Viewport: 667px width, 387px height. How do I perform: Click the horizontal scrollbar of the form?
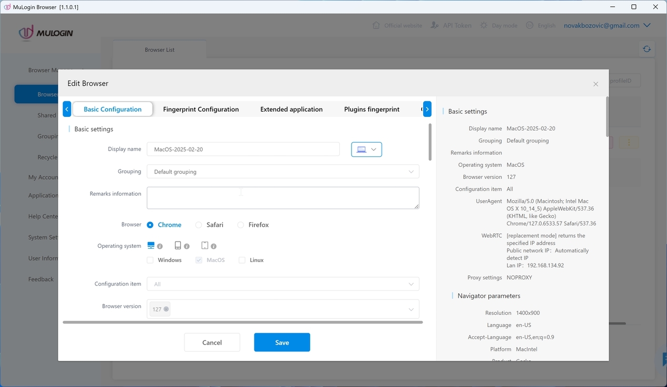click(243, 322)
